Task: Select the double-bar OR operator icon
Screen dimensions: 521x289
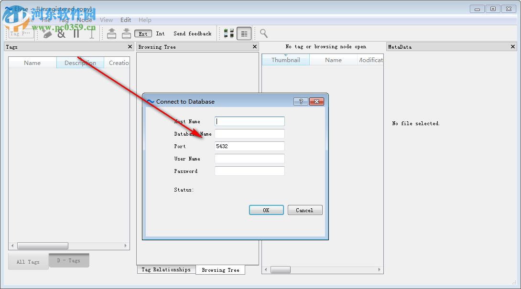Action: (76, 33)
